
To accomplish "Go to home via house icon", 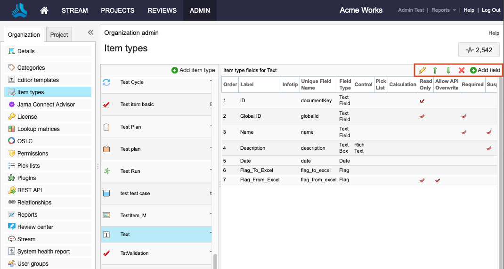I will point(44,10).
